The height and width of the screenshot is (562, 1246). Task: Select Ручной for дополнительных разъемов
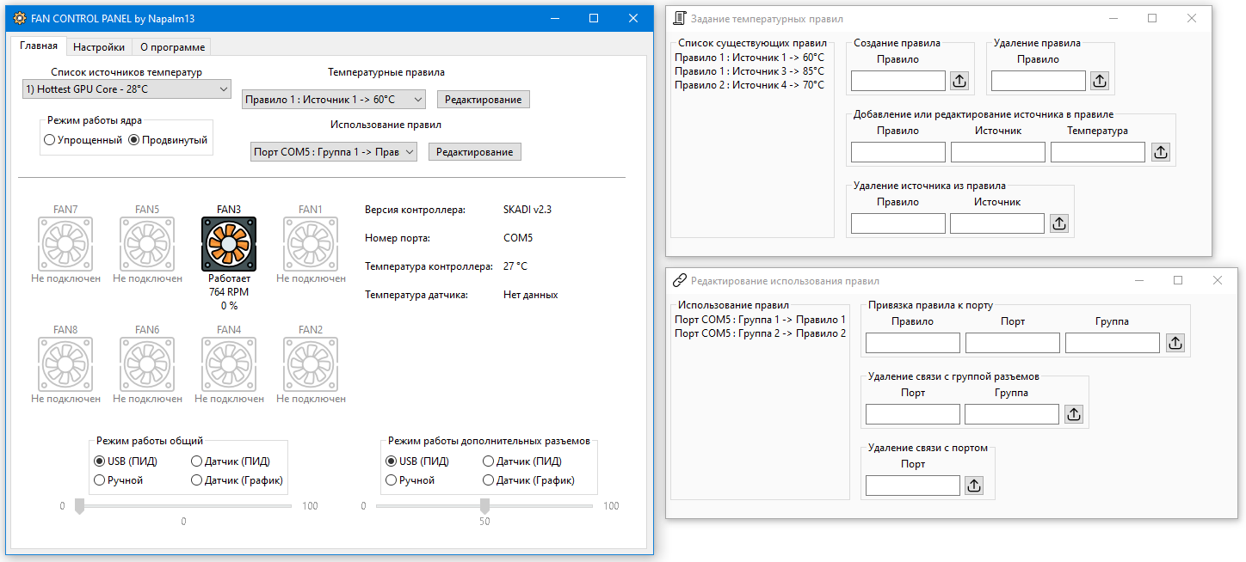(x=411, y=480)
